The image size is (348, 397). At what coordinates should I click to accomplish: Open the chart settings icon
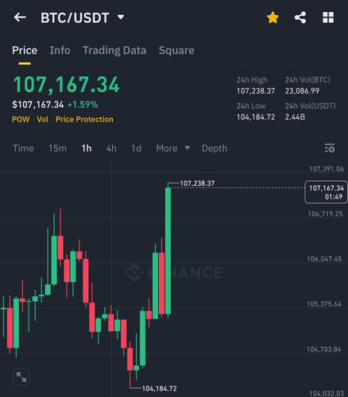[330, 148]
